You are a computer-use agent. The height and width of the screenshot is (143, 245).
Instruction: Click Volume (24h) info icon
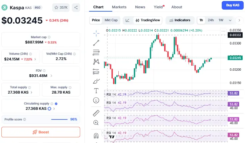click(x=31, y=54)
